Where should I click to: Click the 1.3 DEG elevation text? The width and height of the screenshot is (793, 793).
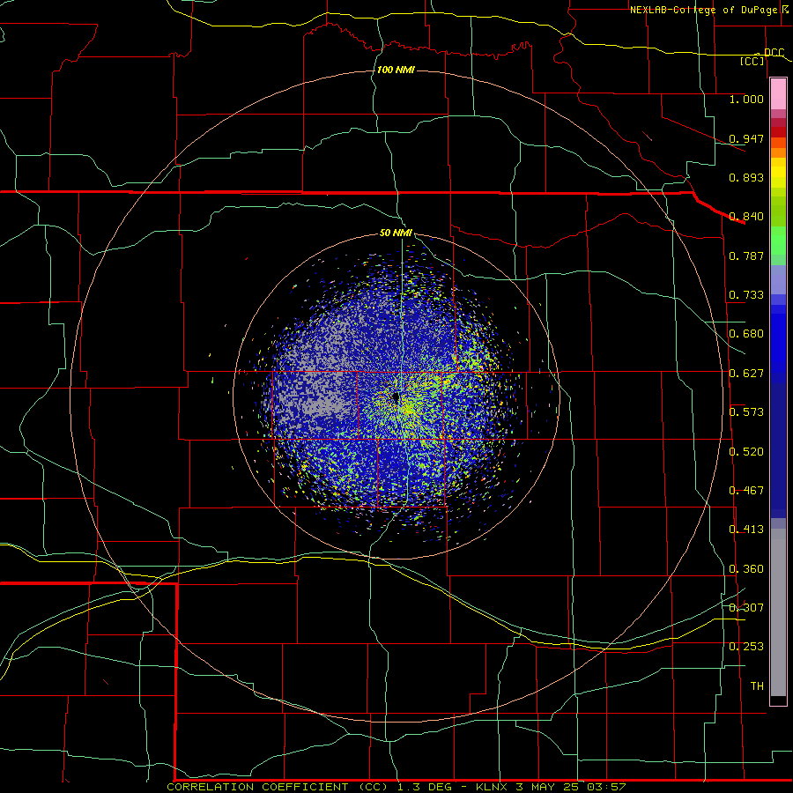tap(426, 787)
